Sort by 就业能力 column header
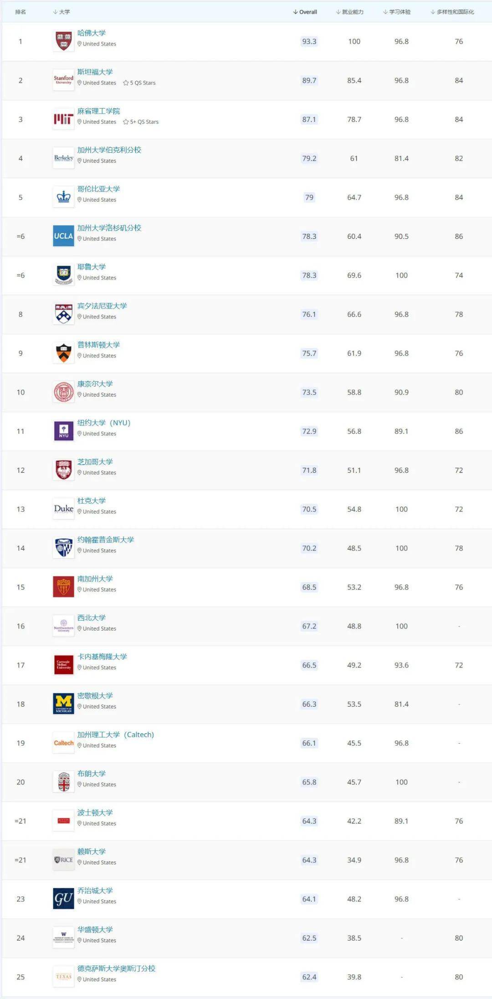The image size is (492, 999). (350, 12)
